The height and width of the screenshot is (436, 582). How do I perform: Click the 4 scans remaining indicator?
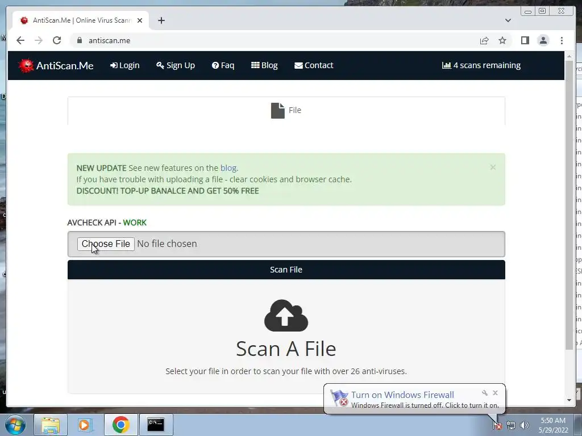(x=481, y=65)
